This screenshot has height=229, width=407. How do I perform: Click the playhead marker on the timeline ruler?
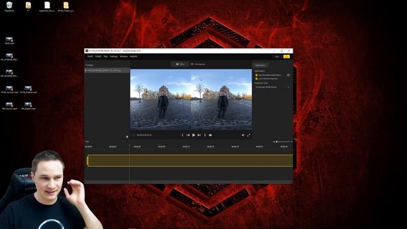pos(129,146)
